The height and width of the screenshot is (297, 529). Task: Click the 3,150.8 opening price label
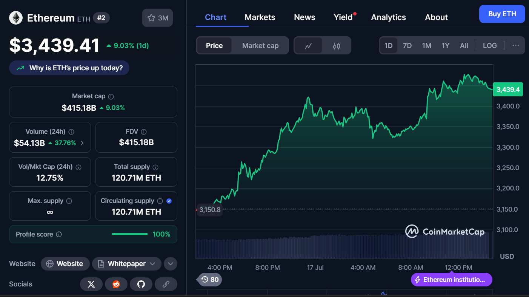(210, 209)
